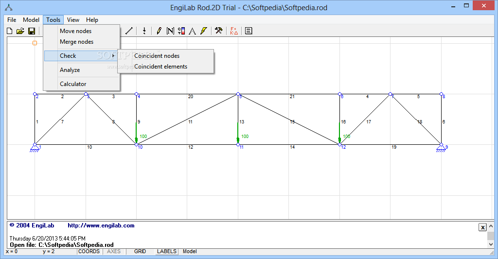Save the model with the floppy disk icon

(x=32, y=31)
